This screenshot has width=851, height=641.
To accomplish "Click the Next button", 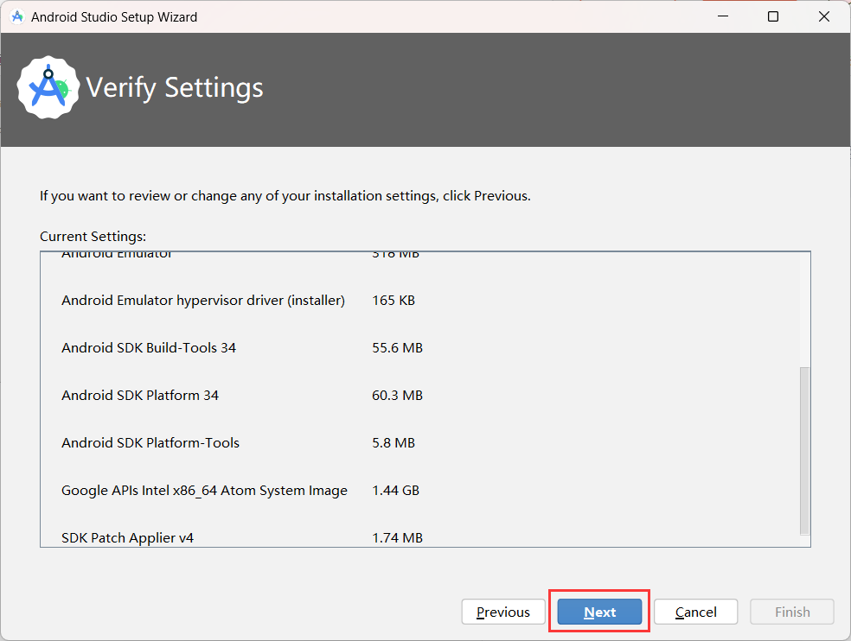I will coord(599,612).
